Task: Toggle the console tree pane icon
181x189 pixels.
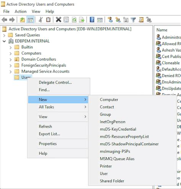Action: coord(31,20)
